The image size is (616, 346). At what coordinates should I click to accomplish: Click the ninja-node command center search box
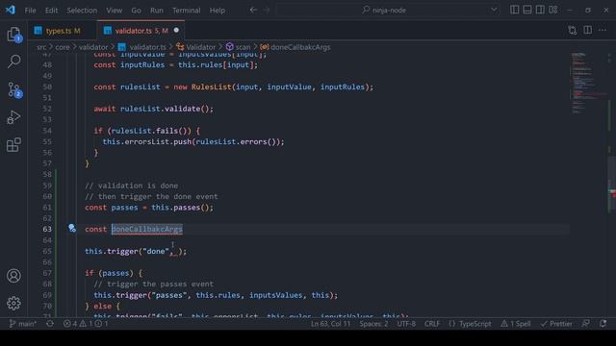[x=388, y=10]
